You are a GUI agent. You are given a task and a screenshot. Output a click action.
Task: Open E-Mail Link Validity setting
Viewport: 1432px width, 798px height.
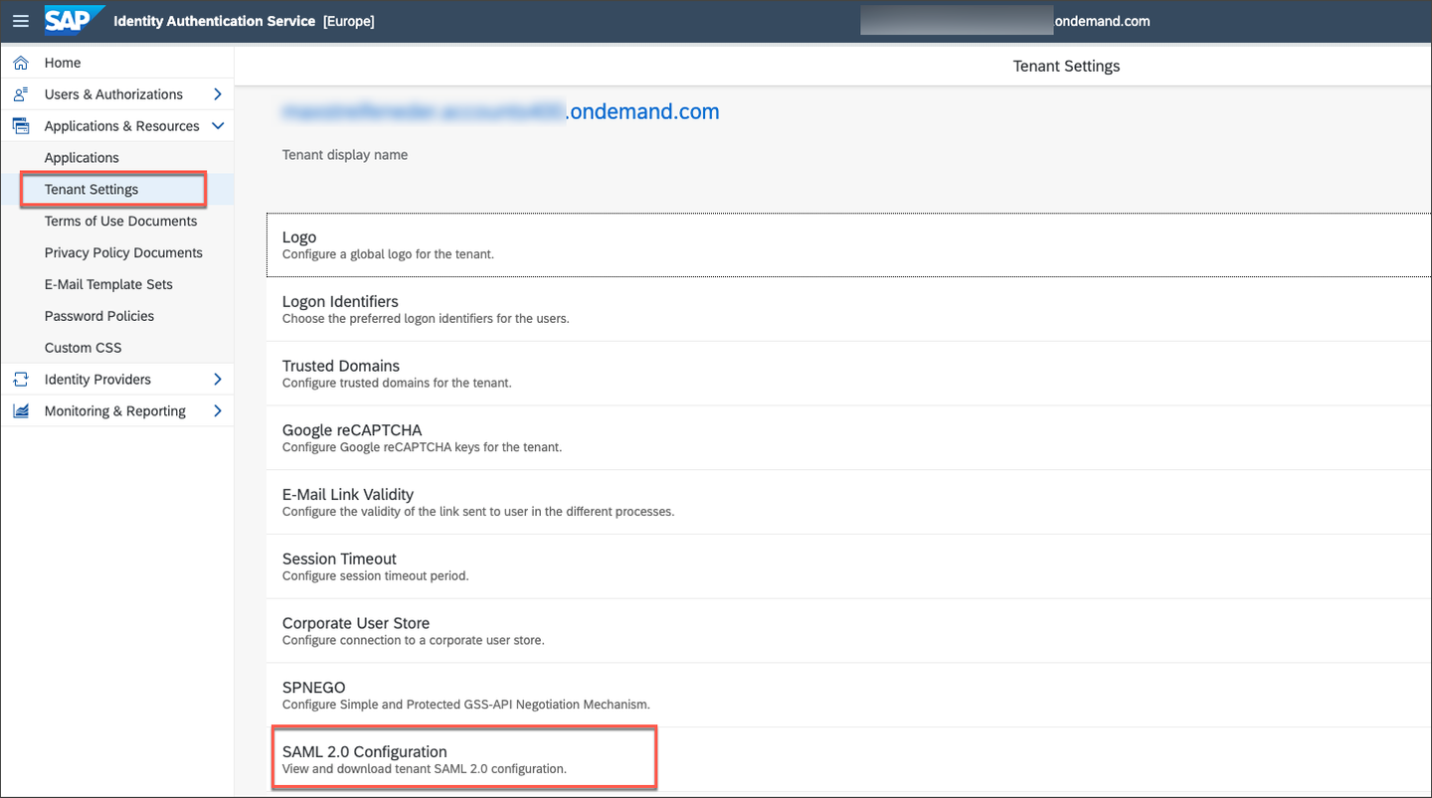point(849,502)
